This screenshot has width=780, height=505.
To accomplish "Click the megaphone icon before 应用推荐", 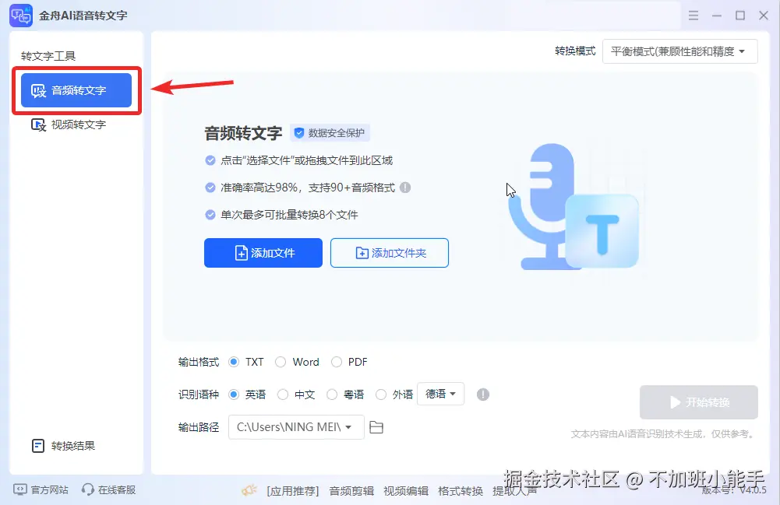I will [x=249, y=490].
